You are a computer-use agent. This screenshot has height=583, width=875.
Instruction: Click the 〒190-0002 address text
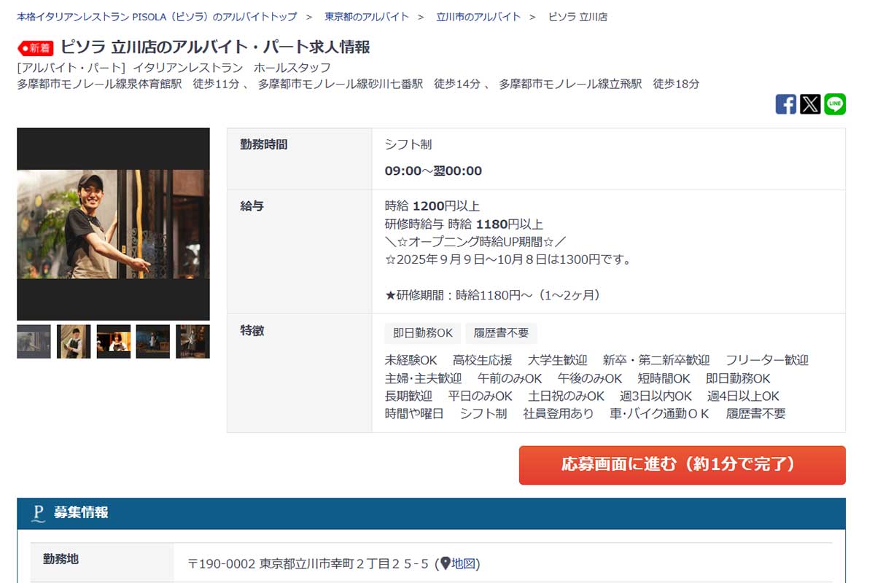click(308, 563)
